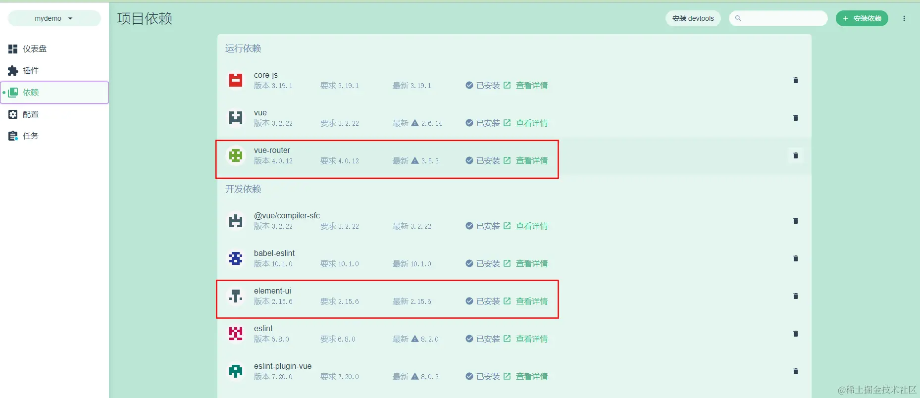Go to the 仪表盘 dashboard menu
This screenshot has height=398, width=920.
tap(54, 49)
